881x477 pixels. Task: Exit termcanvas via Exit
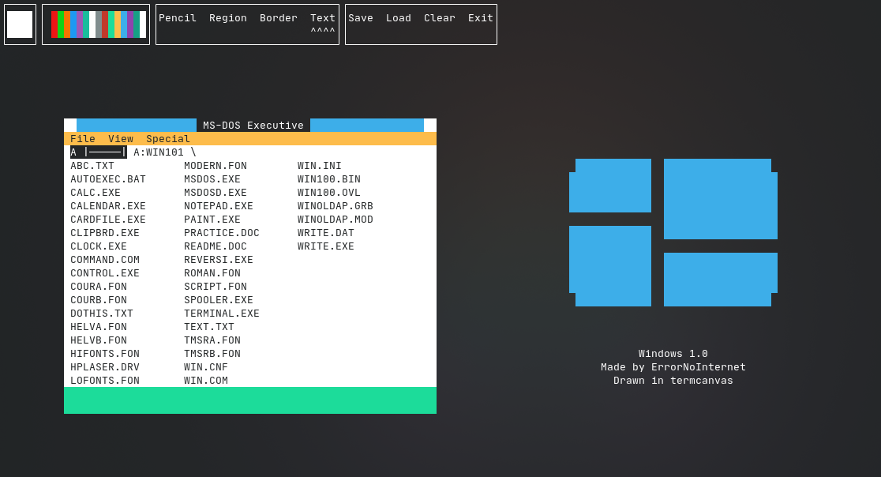pos(481,18)
